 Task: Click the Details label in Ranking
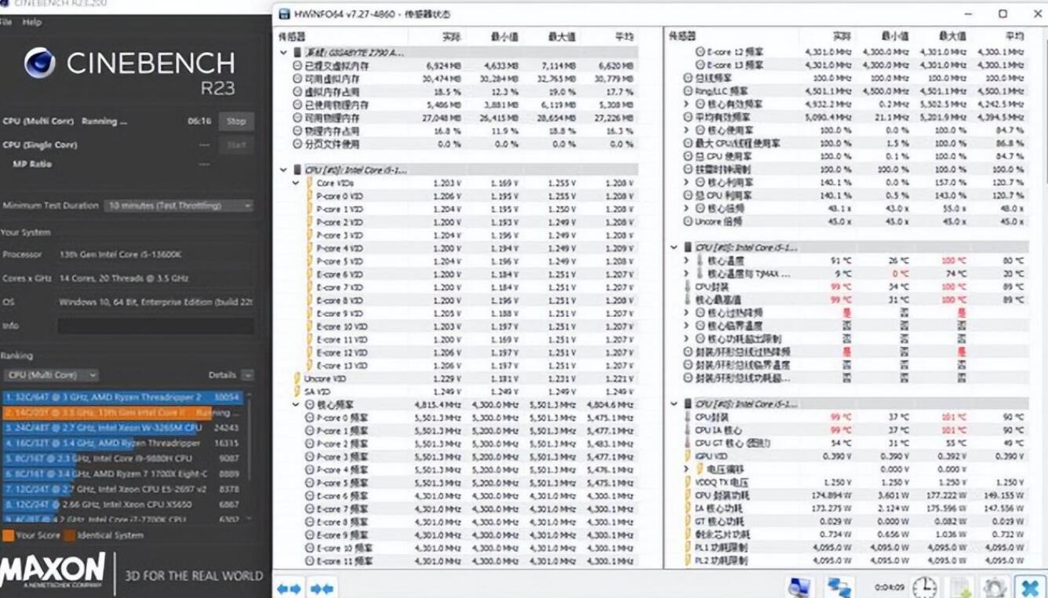tap(222, 375)
